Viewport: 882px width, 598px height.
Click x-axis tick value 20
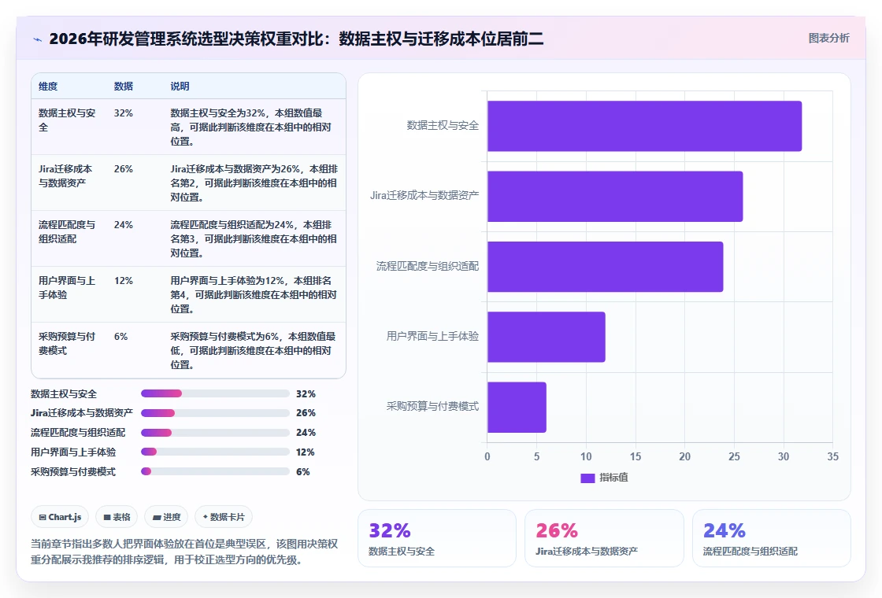(684, 457)
